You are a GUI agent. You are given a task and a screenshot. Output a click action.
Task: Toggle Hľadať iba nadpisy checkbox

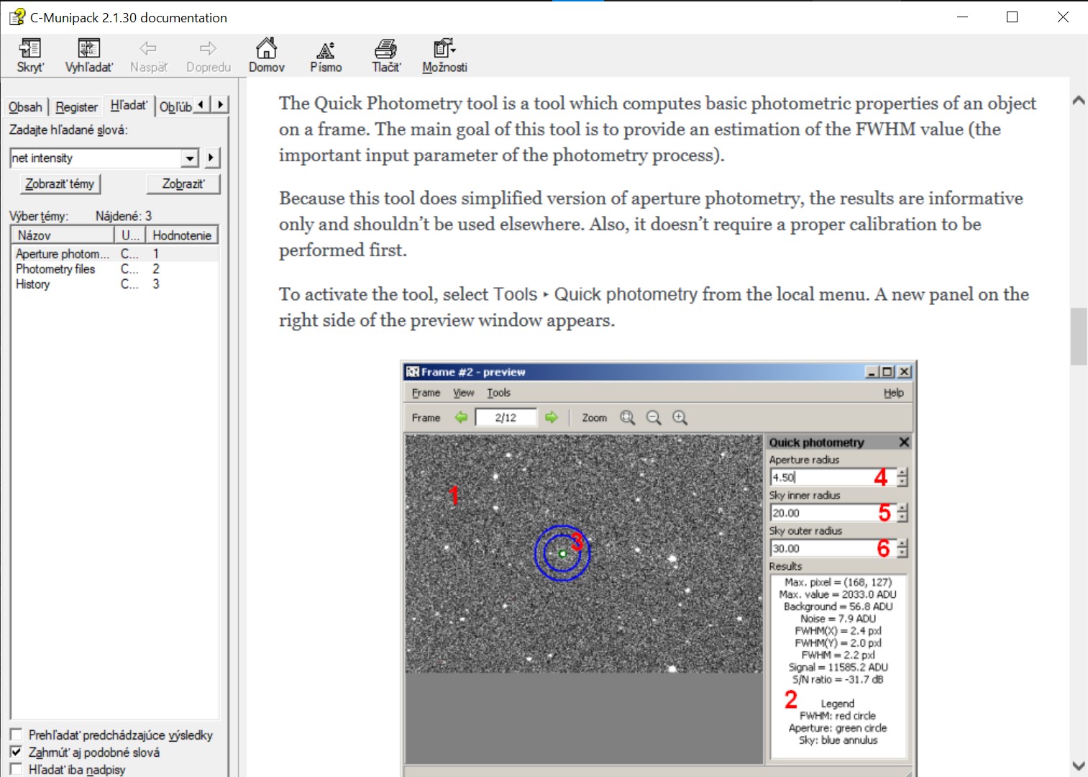(x=16, y=769)
